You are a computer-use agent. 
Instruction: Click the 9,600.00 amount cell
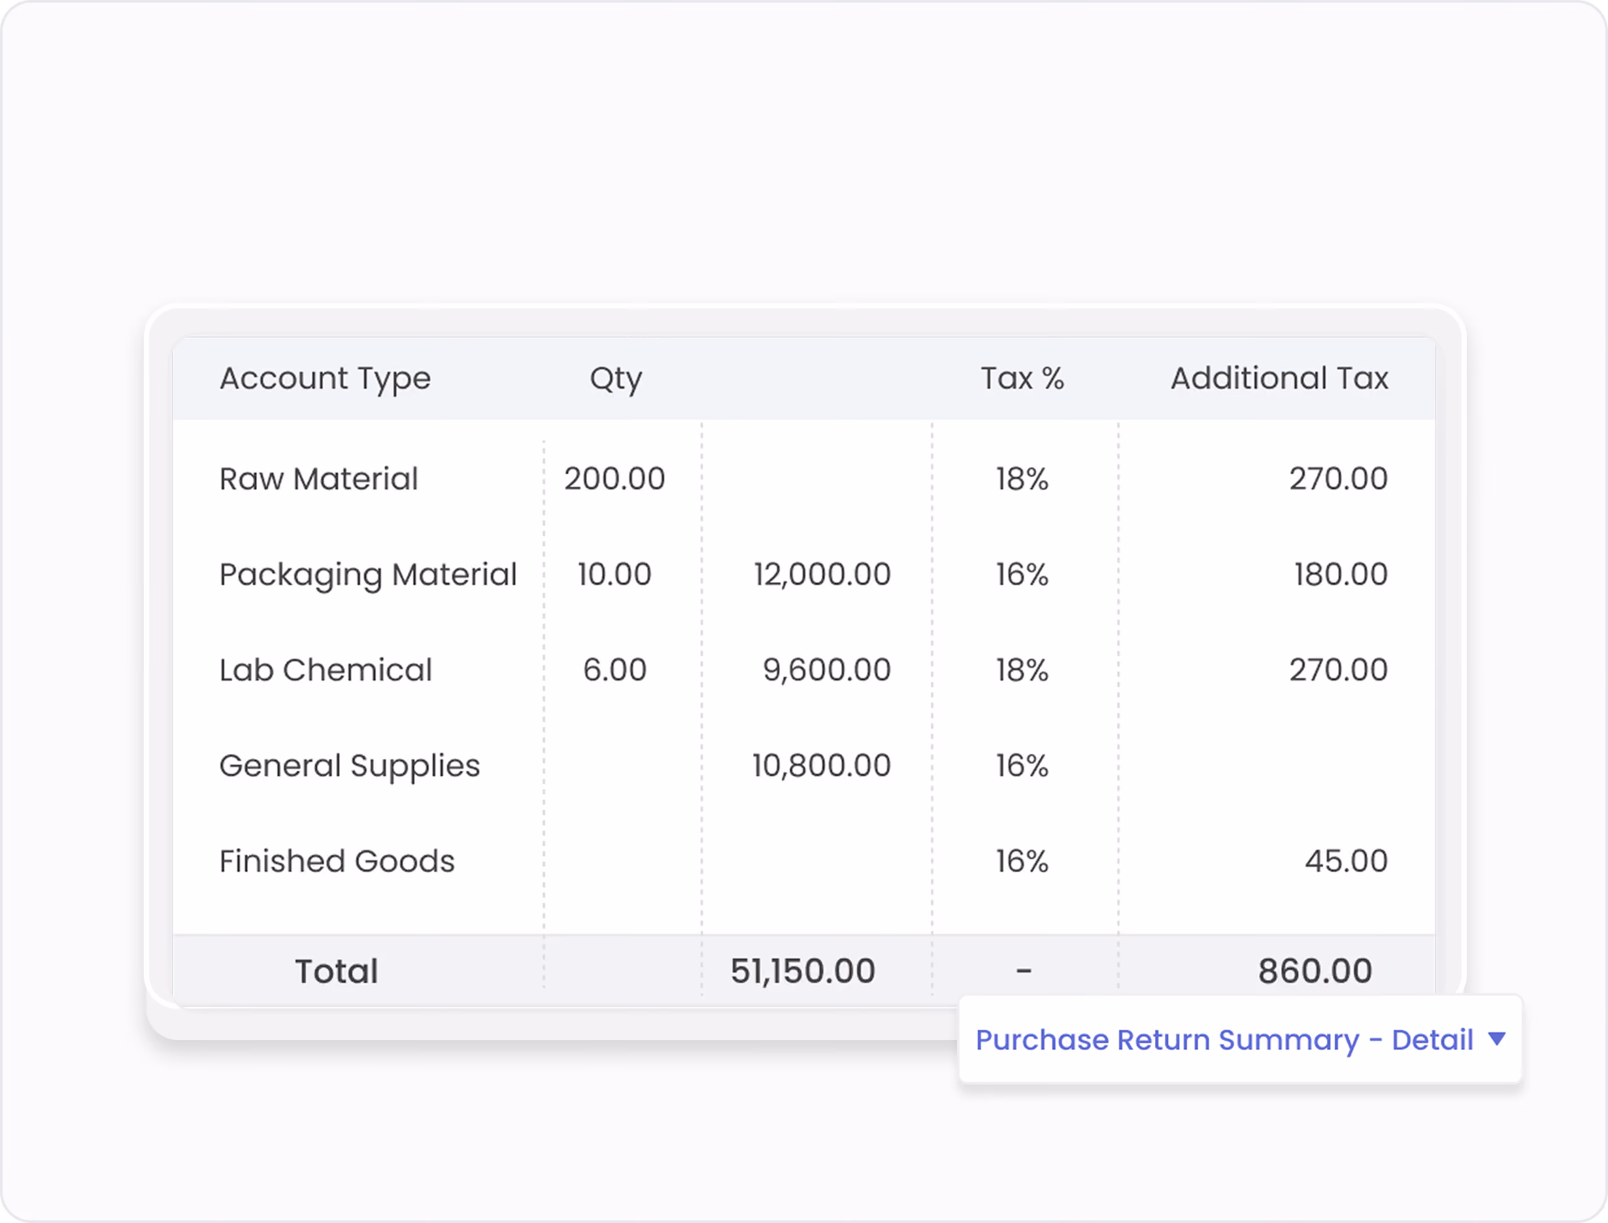(x=827, y=670)
